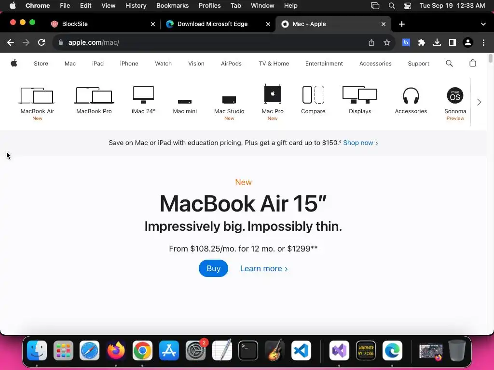Go to Support navigation link
This screenshot has width=494, height=370.
418,64
